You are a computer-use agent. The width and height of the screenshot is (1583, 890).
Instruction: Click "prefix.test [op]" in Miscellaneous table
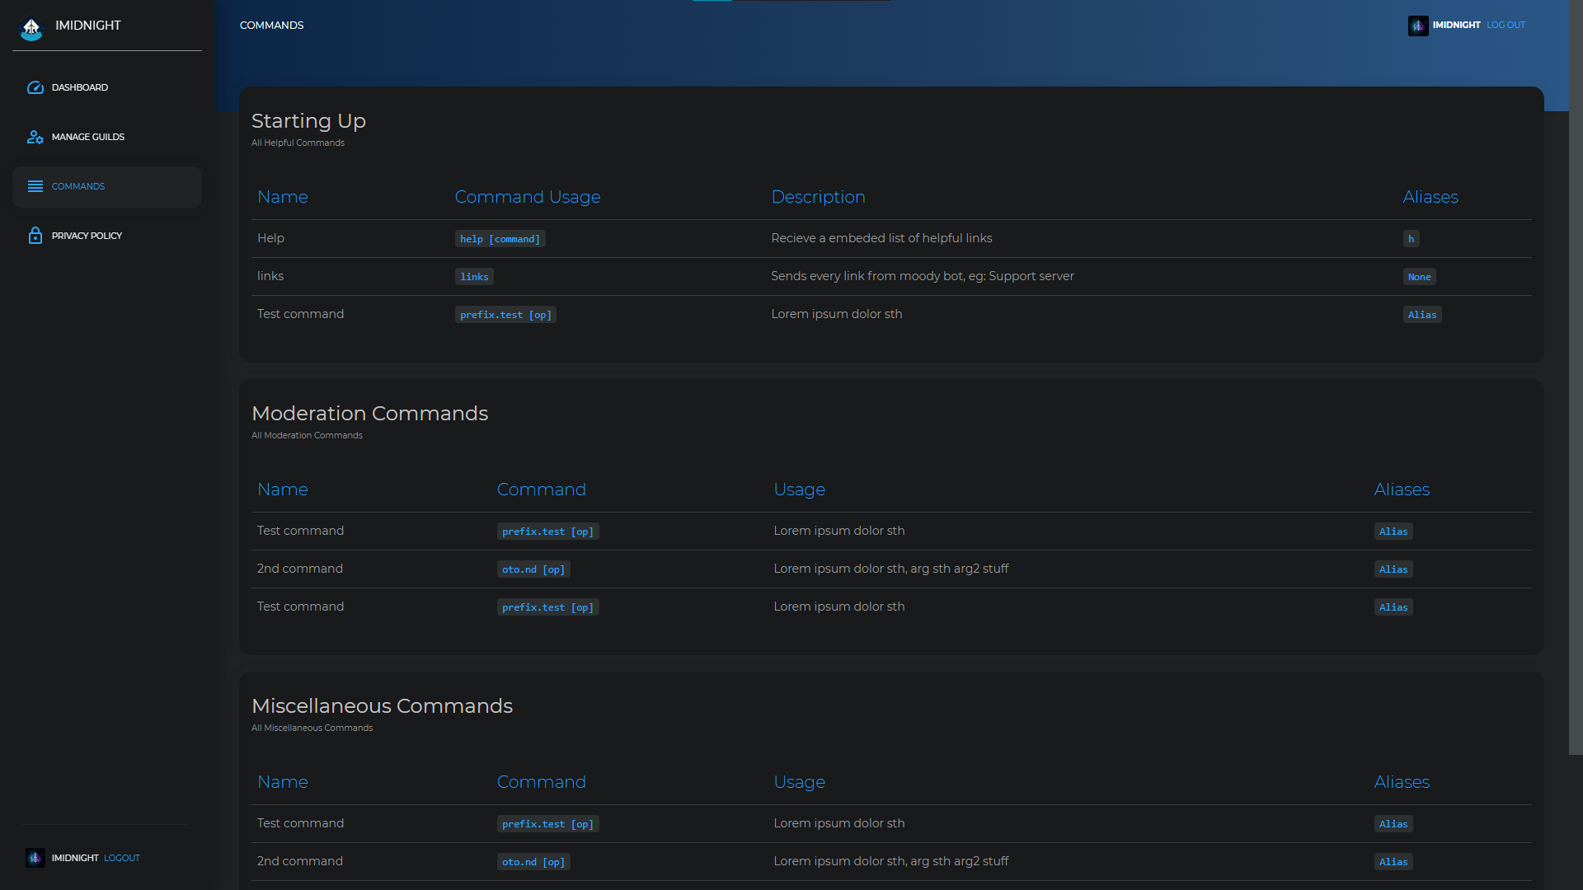point(547,824)
